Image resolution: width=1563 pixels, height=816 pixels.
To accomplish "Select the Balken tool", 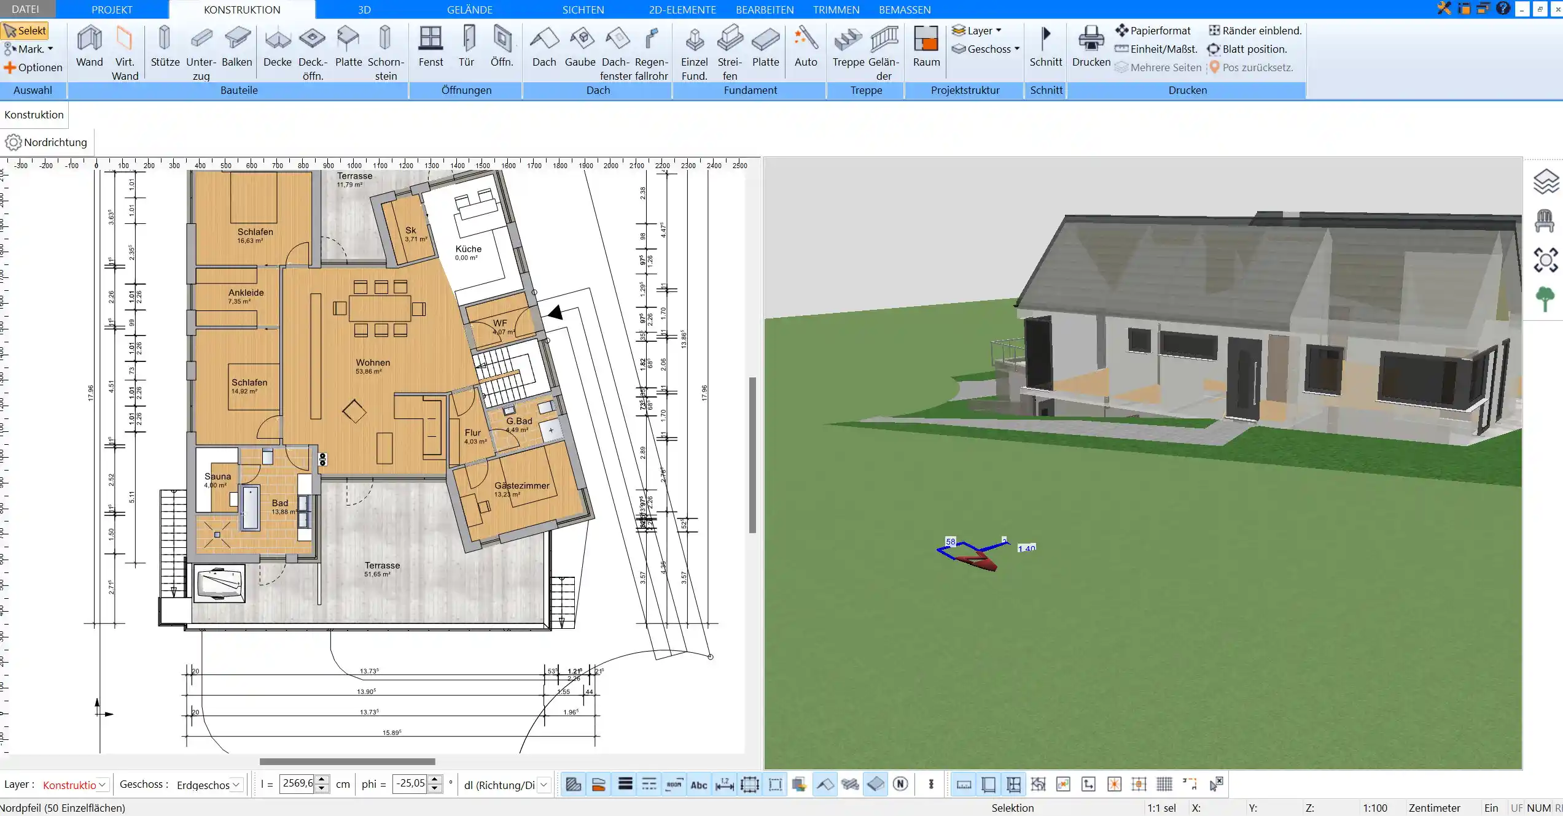I will click(x=237, y=47).
